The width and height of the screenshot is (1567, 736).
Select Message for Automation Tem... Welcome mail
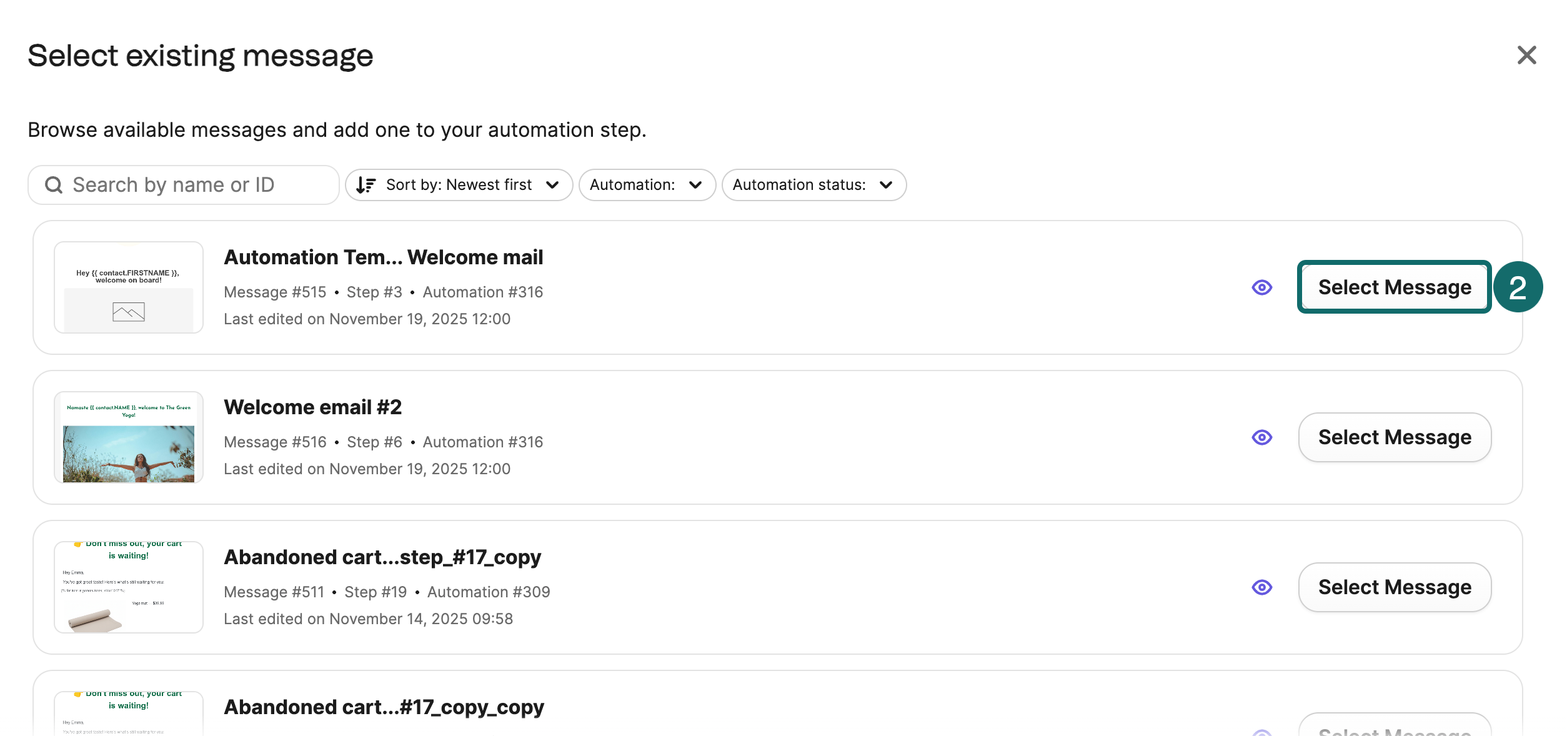point(1394,287)
